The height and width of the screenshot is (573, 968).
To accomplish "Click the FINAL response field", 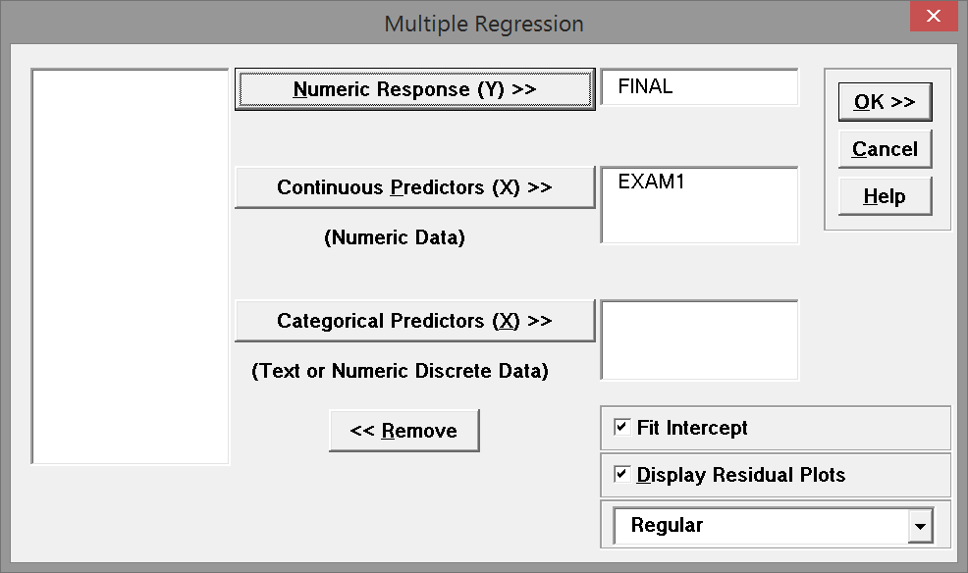I will pyautogui.click(x=699, y=86).
